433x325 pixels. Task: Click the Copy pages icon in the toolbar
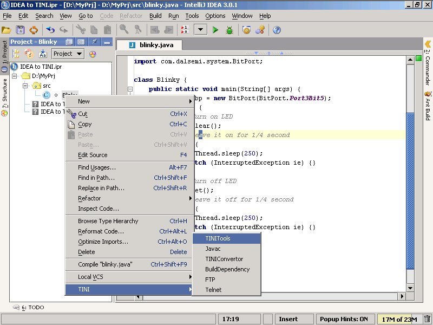[94, 30]
